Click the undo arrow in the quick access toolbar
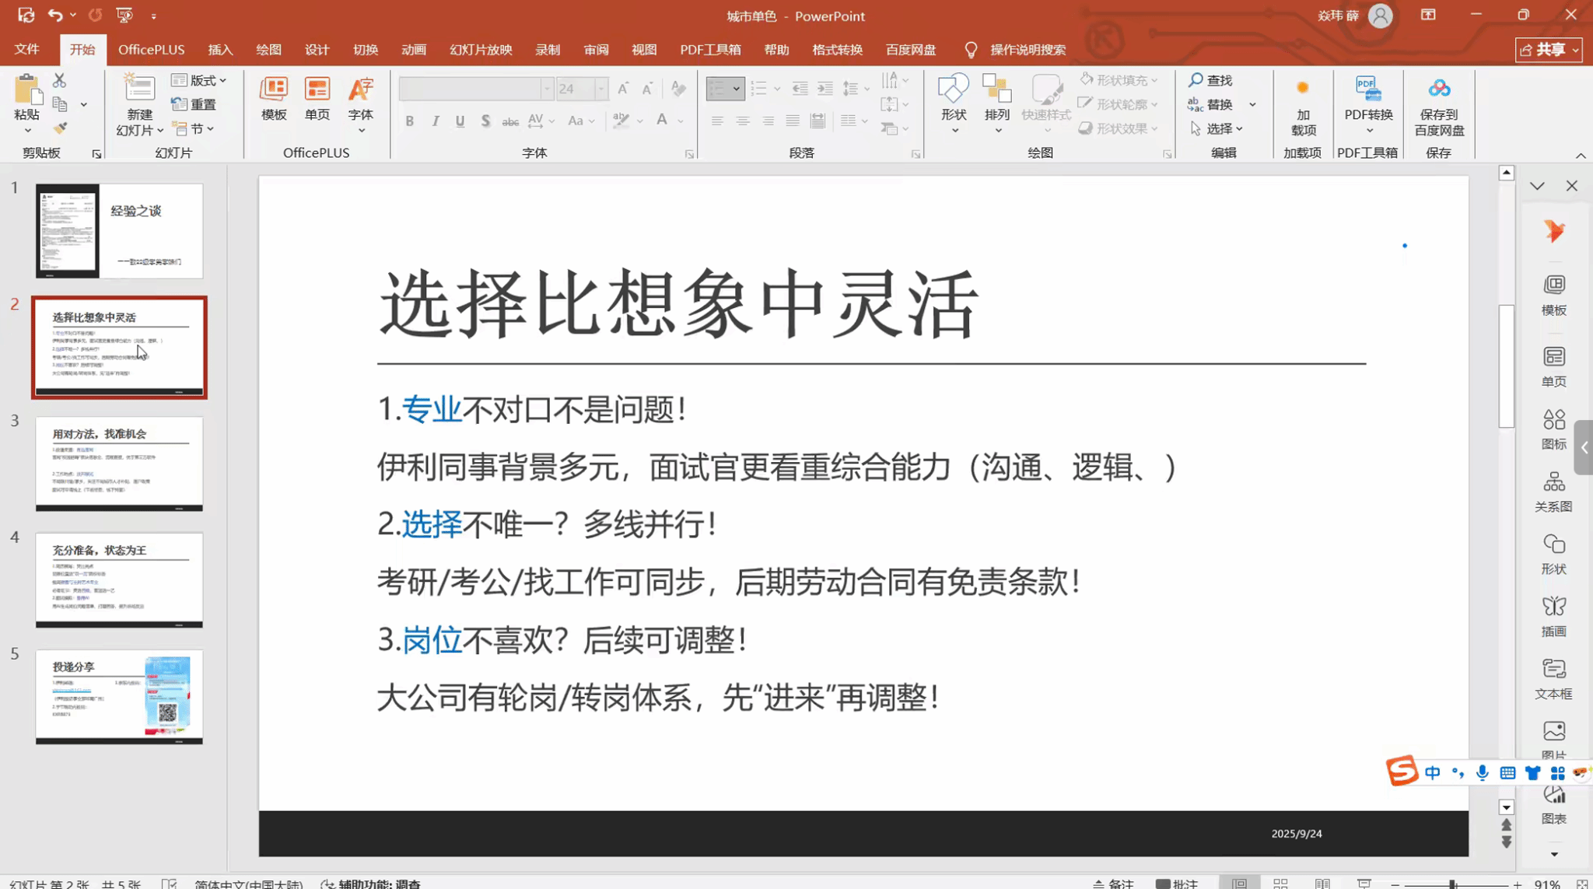 pyautogui.click(x=54, y=15)
